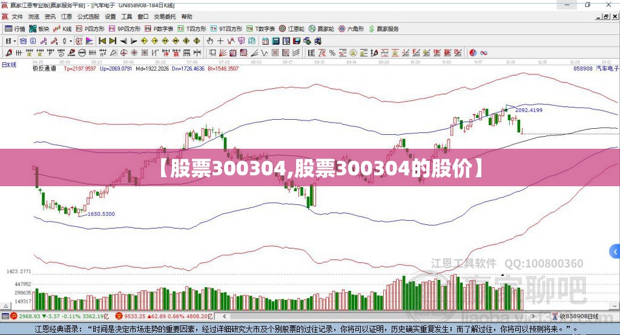
Task: Click the 1650.5300 low price label
Action: (x=101, y=213)
